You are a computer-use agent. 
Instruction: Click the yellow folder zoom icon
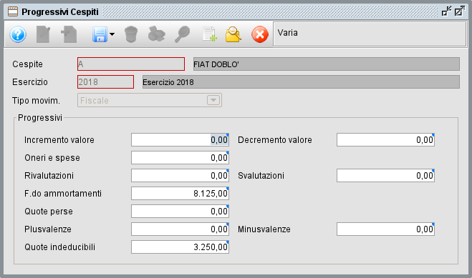click(x=233, y=34)
